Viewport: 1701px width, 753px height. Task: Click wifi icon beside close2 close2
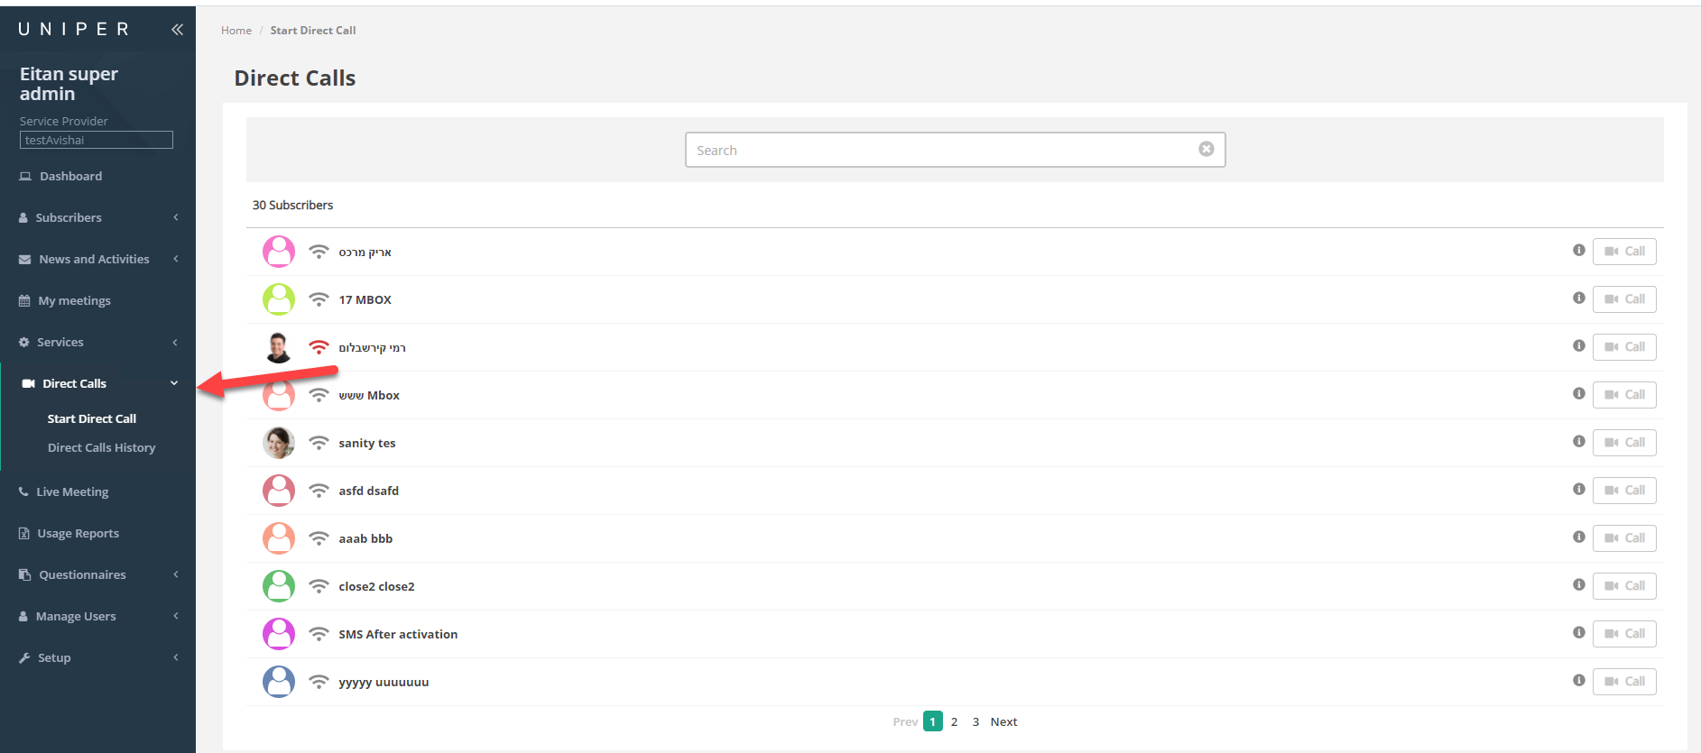click(x=319, y=586)
